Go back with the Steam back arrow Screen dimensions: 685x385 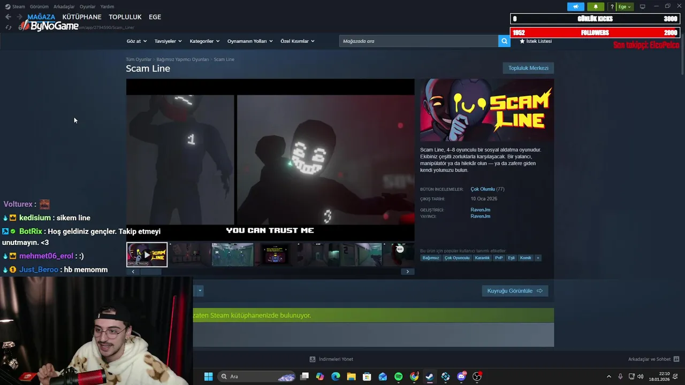[x=8, y=17]
